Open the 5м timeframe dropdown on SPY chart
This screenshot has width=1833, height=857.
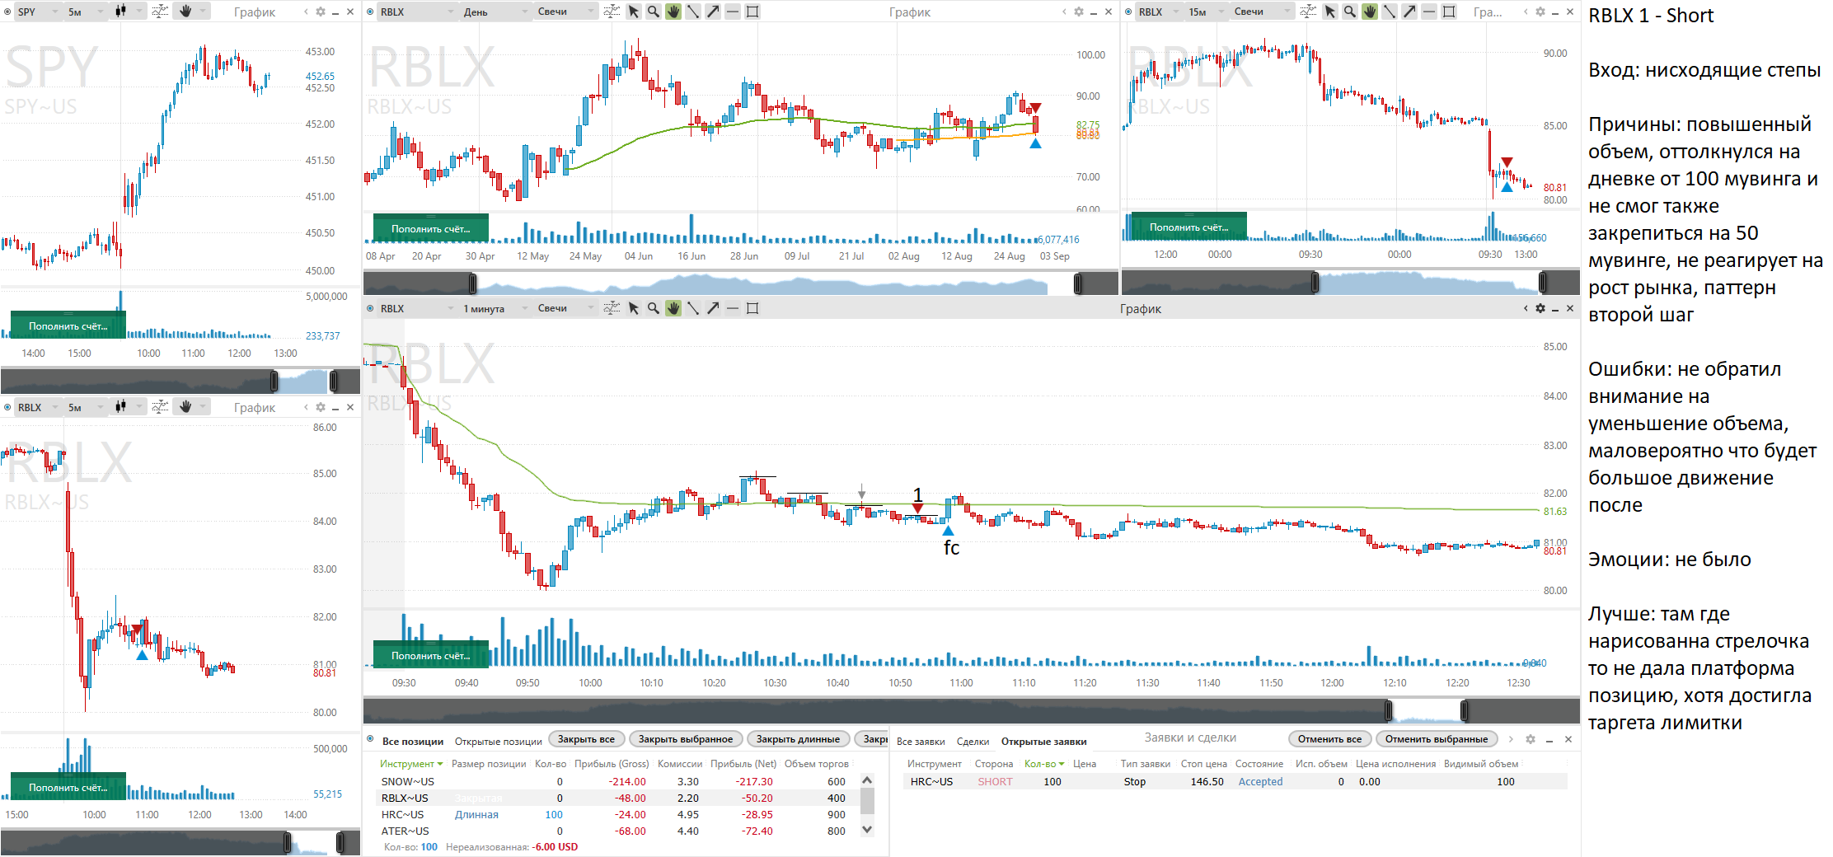coord(86,12)
